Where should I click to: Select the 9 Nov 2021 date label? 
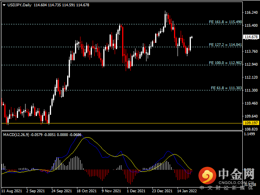(x=111, y=191)
